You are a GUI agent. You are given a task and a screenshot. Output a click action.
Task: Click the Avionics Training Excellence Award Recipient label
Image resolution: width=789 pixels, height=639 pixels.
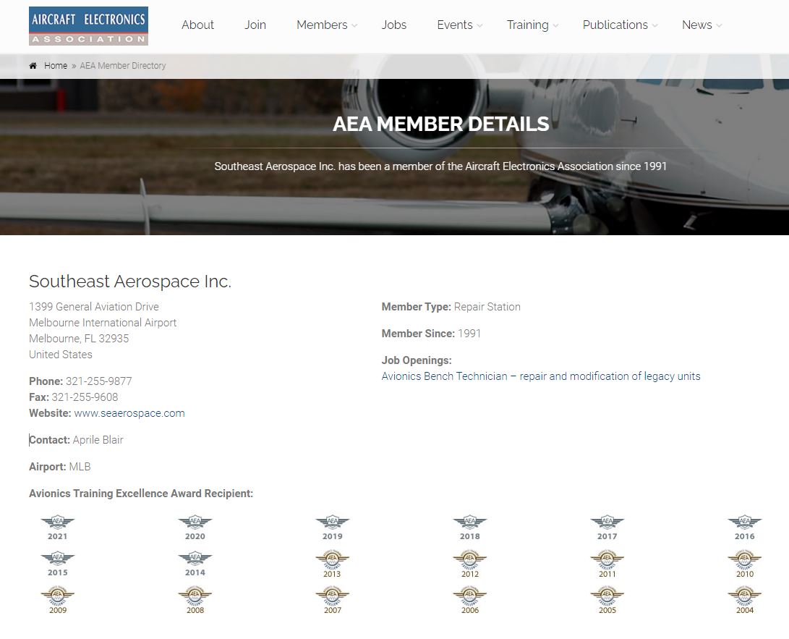(141, 494)
